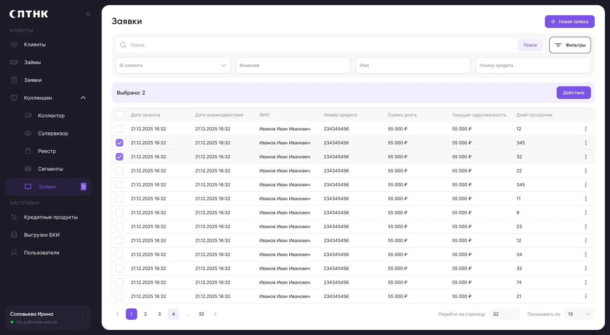Uncheck the checkbox for the 345-day selected row
Image resolution: width=610 pixels, height=335 pixels.
click(120, 143)
